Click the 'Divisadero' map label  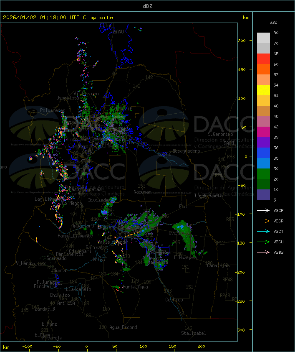click(x=99, y=200)
